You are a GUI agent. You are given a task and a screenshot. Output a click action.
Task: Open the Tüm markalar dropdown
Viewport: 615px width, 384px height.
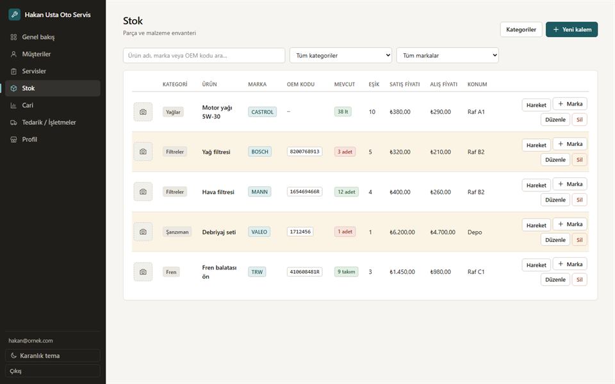[448, 55]
